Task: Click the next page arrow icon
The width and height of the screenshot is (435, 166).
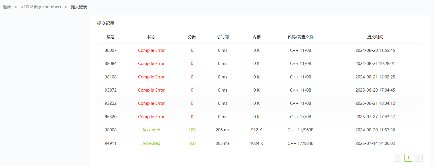Action: point(419,158)
